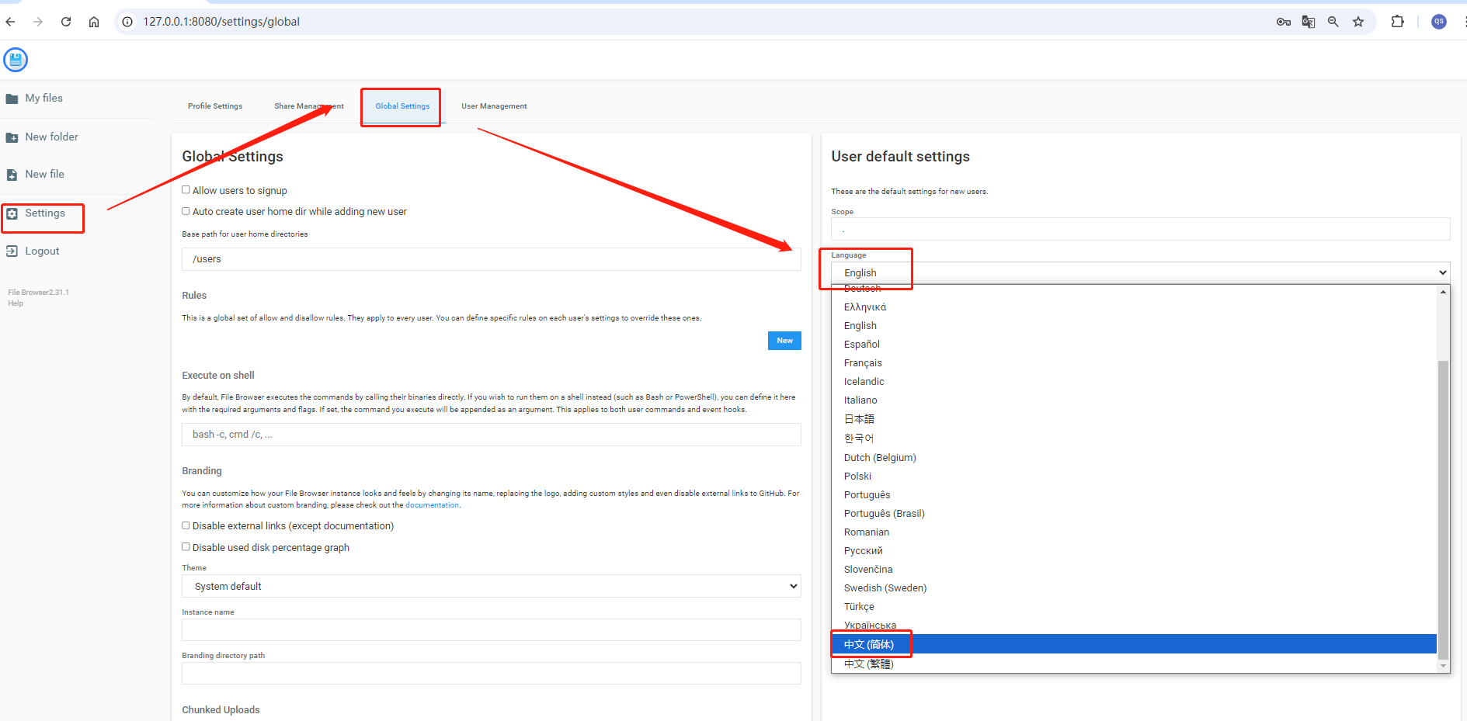Choose Español in the language list
The width and height of the screenshot is (1467, 721).
pyautogui.click(x=1134, y=345)
